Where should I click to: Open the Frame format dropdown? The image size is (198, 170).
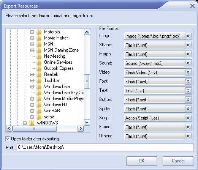click(x=188, y=127)
